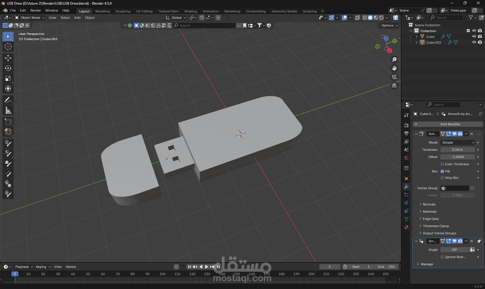Select the Move tool in toolbar

click(x=8, y=58)
